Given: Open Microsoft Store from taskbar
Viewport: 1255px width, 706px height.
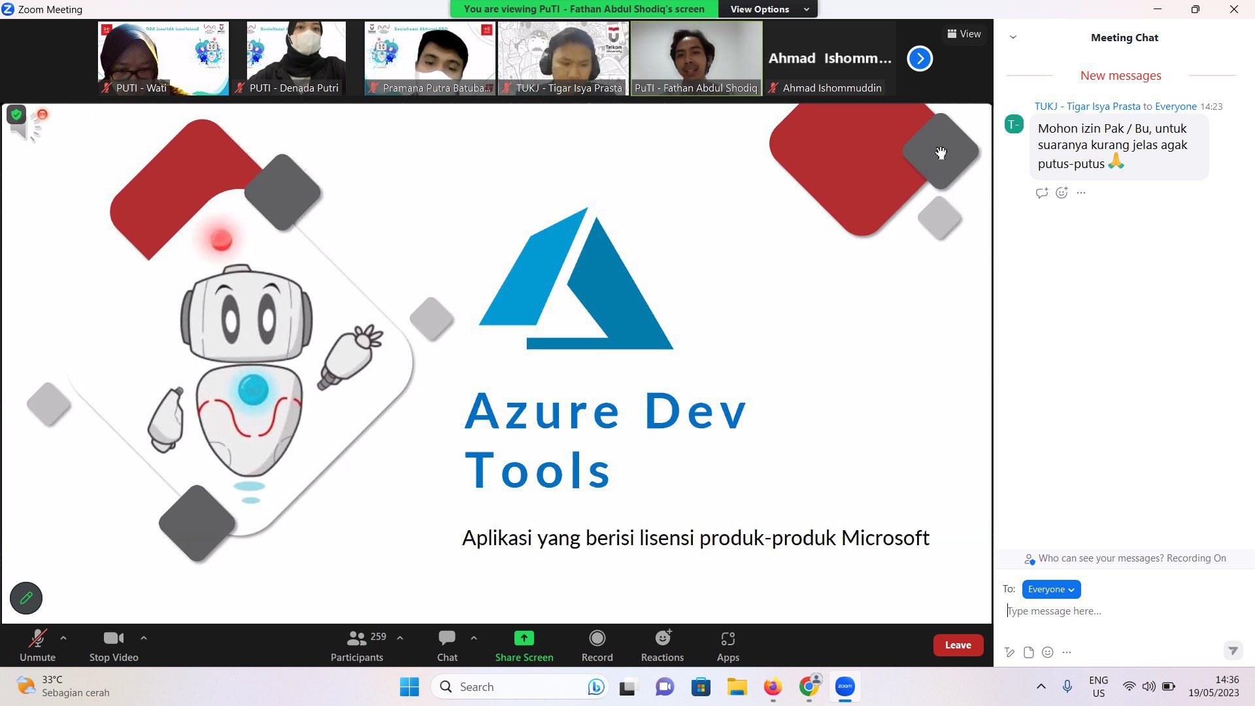Looking at the screenshot, I should click(x=701, y=686).
